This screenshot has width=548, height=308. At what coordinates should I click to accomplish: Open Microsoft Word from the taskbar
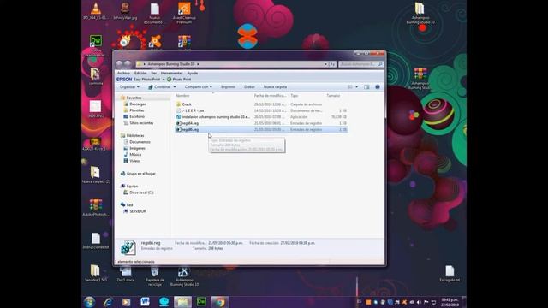click(145, 302)
